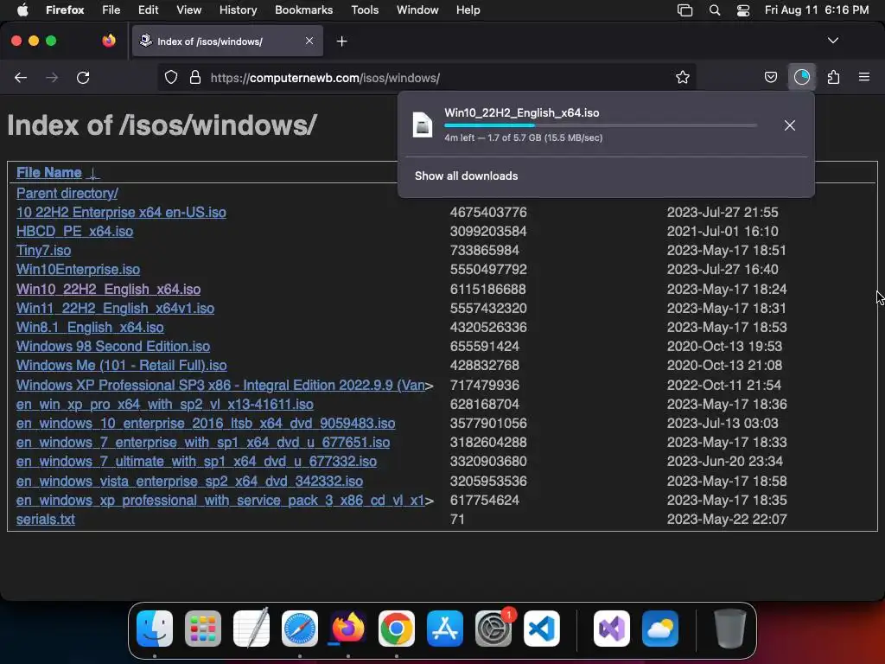The image size is (885, 664).
Task: Download en_windows_vista_enterprise_sp2 iso
Action: pyautogui.click(x=189, y=481)
